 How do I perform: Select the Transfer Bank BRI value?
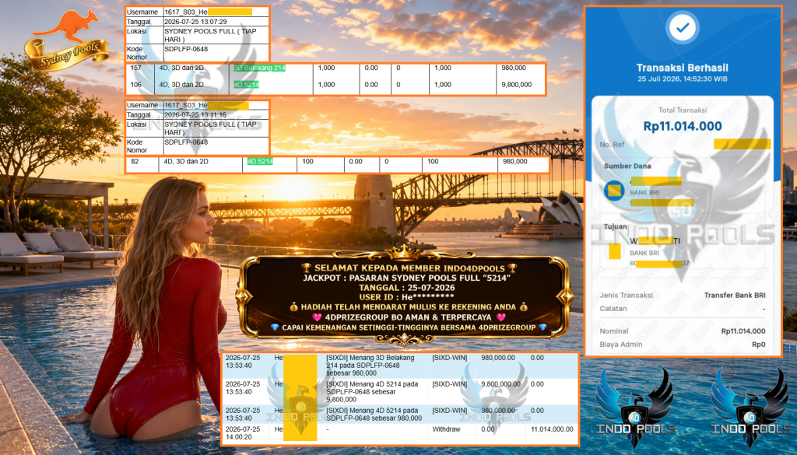point(735,295)
